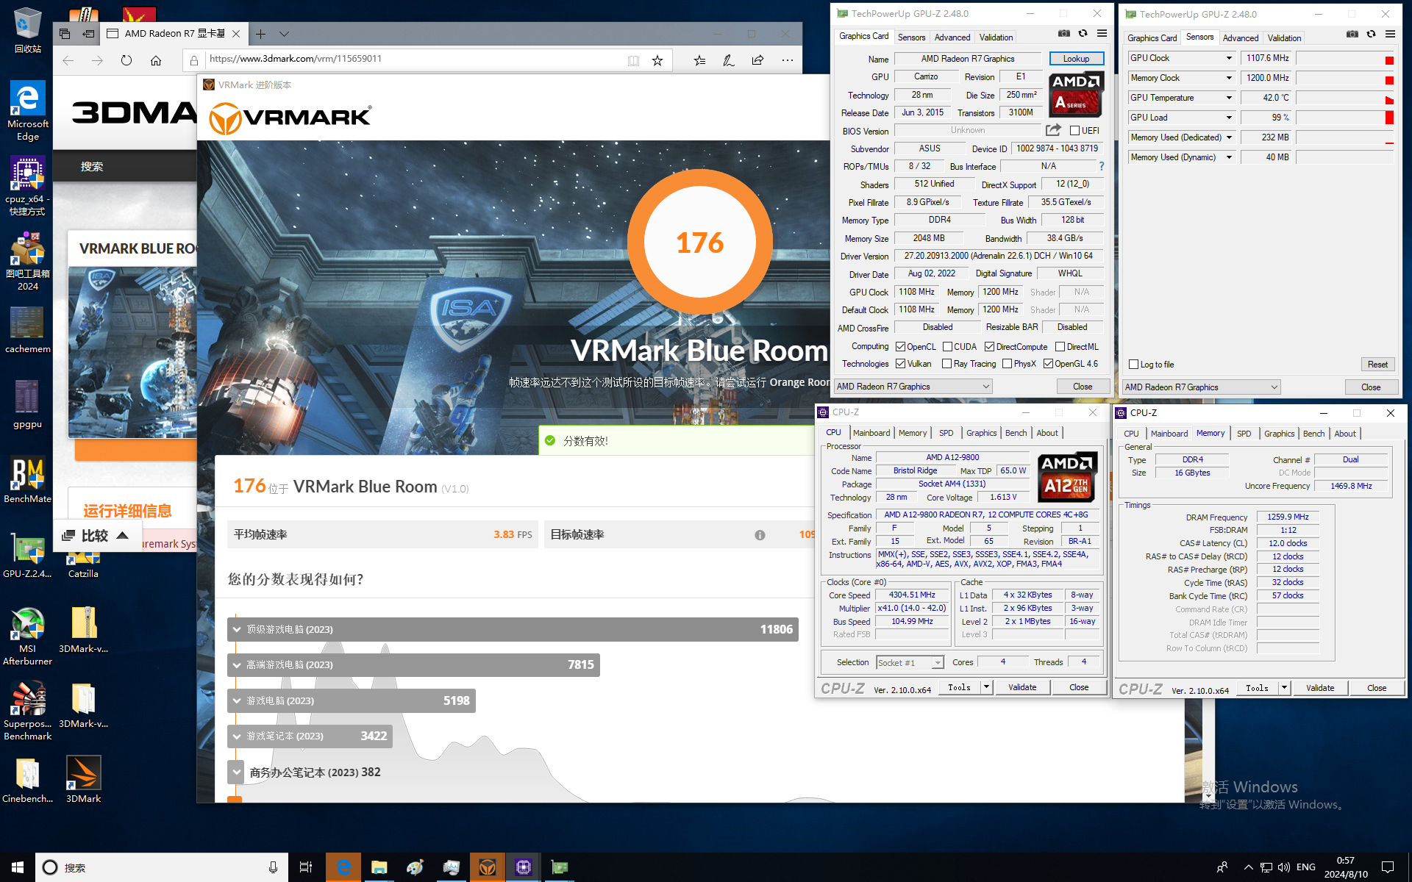Viewport: 1412px width, 882px height.
Task: Switch to Sensors tab in left GPU-Z window
Action: coord(911,37)
